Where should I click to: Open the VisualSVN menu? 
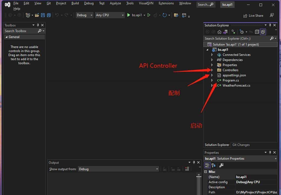pos(146,3)
